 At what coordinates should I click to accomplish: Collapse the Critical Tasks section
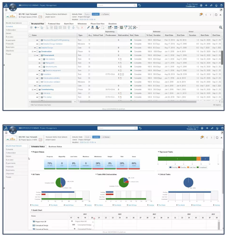(x=158, y=174)
